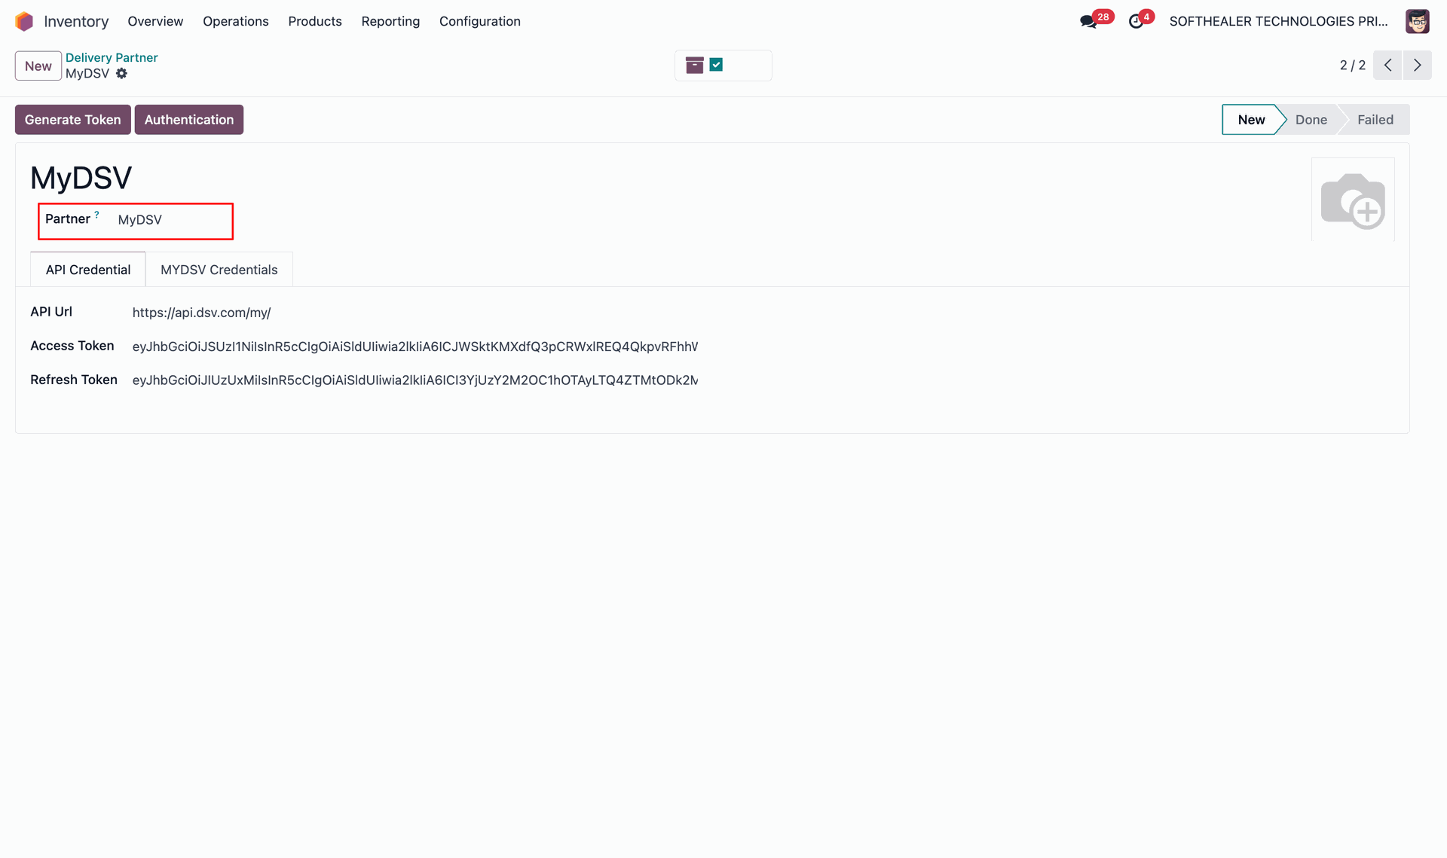Go to the previous record arrow
Image resolution: width=1447 pixels, height=858 pixels.
click(x=1387, y=66)
